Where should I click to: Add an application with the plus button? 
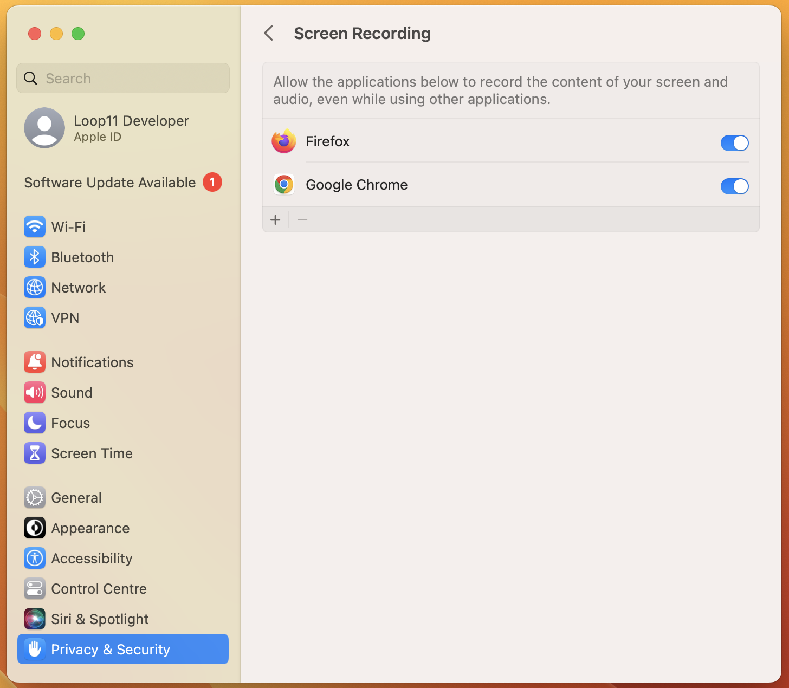[275, 220]
